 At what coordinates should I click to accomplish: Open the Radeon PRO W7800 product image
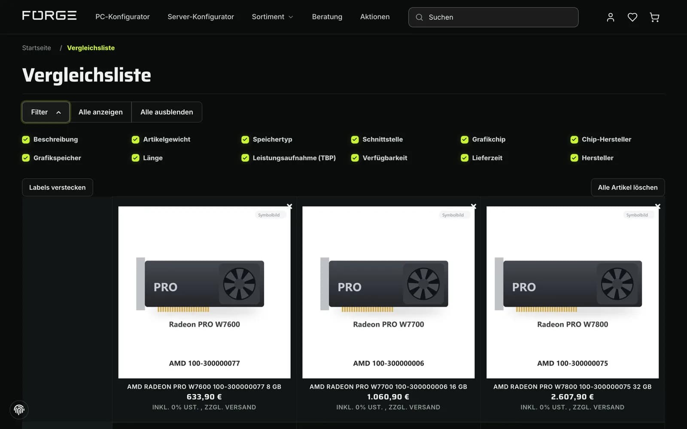point(572,292)
